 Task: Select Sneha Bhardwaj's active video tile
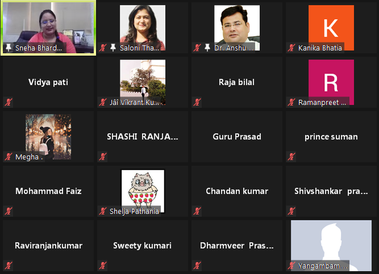click(x=48, y=28)
